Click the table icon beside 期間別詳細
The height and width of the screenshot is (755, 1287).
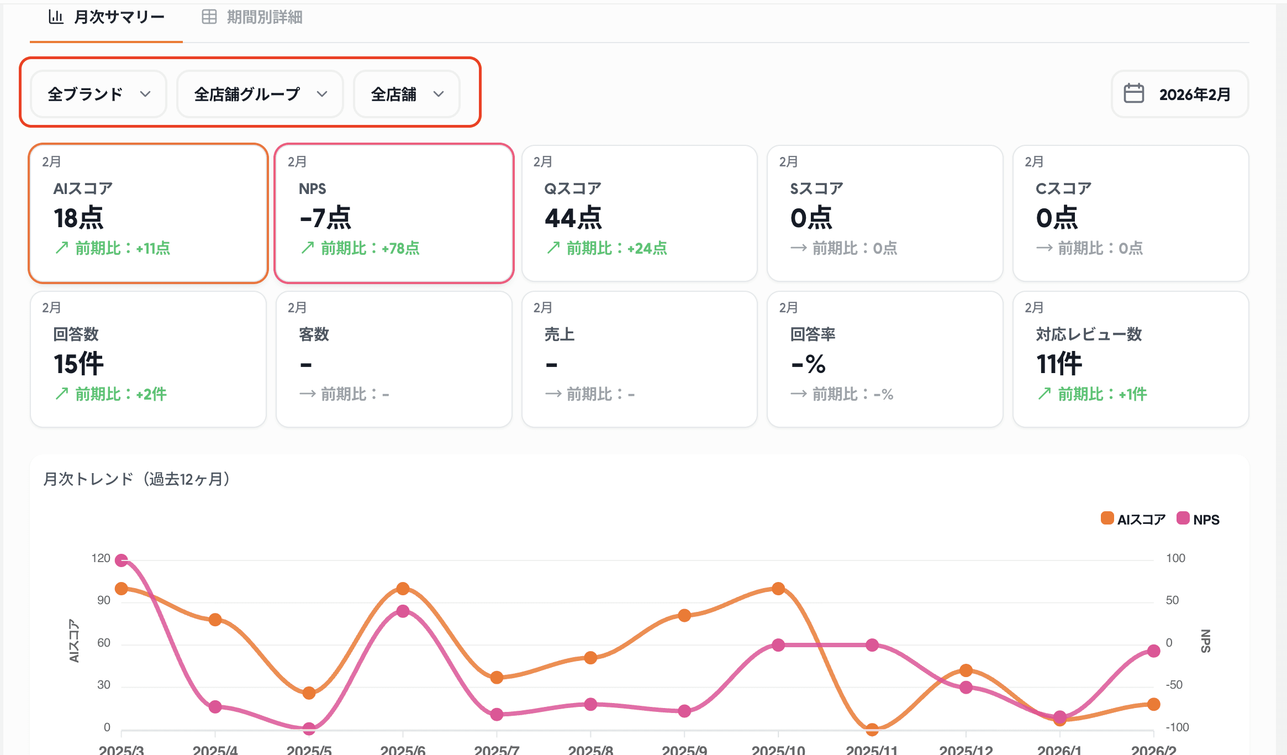tap(209, 17)
